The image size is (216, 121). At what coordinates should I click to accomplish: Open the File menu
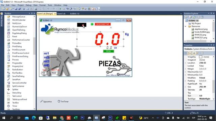point(2,5)
